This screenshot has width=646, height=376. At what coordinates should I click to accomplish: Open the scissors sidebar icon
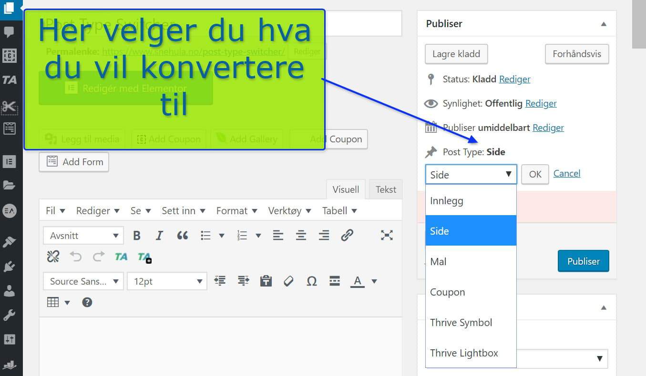click(9, 107)
